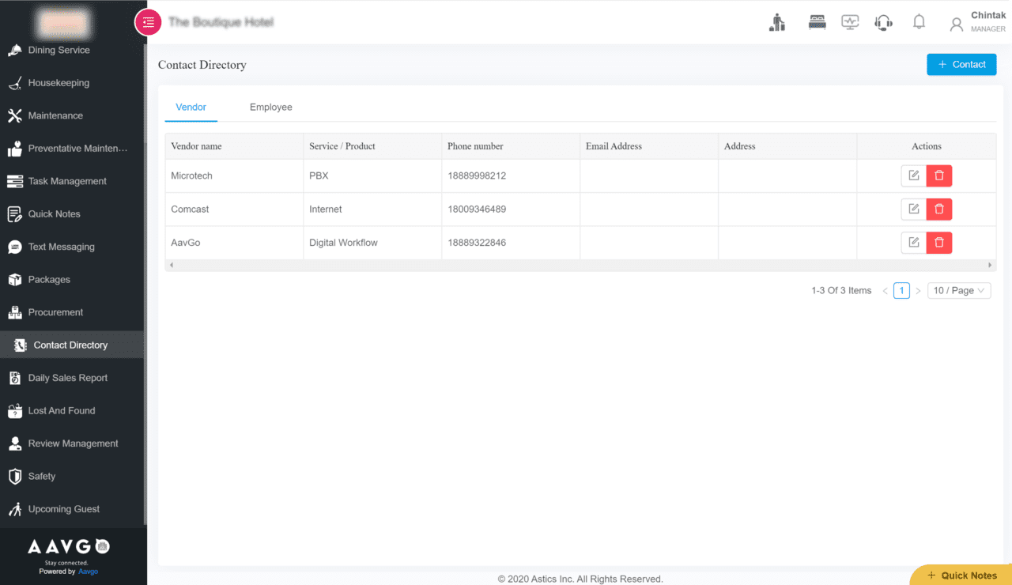This screenshot has height=585, width=1012.
Task: Select Review Management in the sidebar
Action: pos(74,443)
